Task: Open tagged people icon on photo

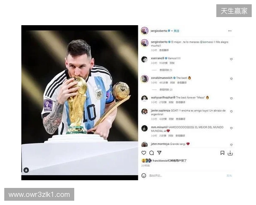Action: pos(26,170)
